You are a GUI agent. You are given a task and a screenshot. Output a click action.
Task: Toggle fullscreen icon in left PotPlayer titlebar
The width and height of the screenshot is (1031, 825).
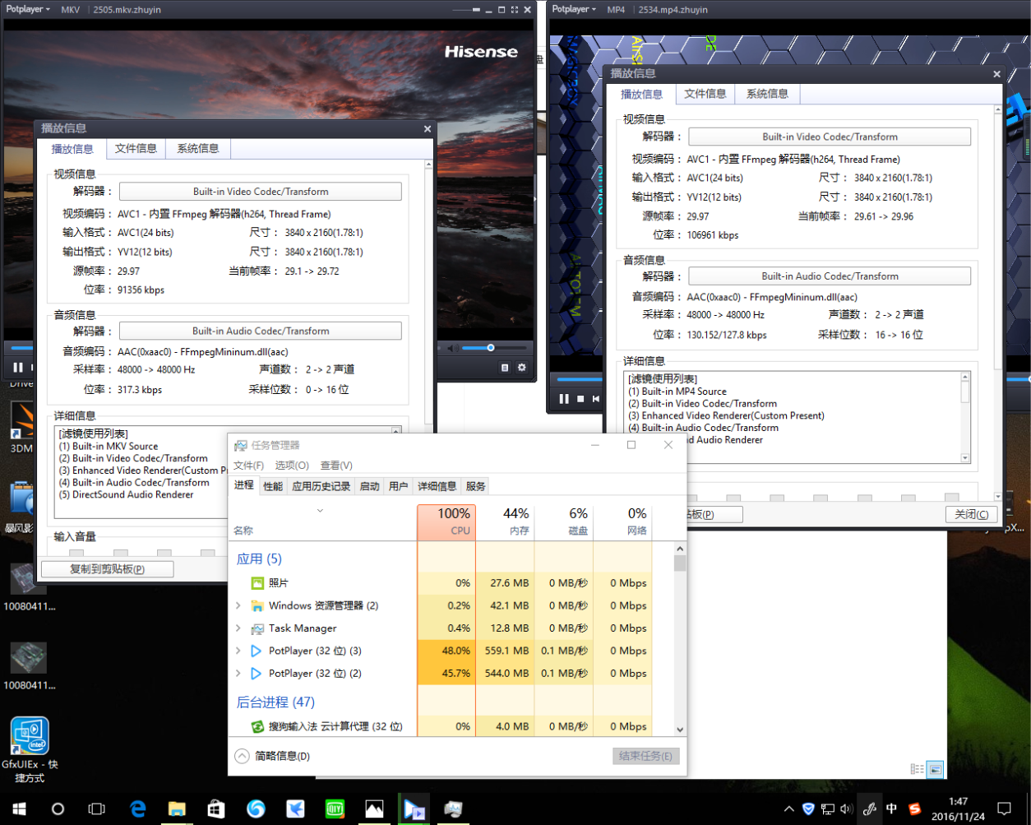click(x=515, y=10)
